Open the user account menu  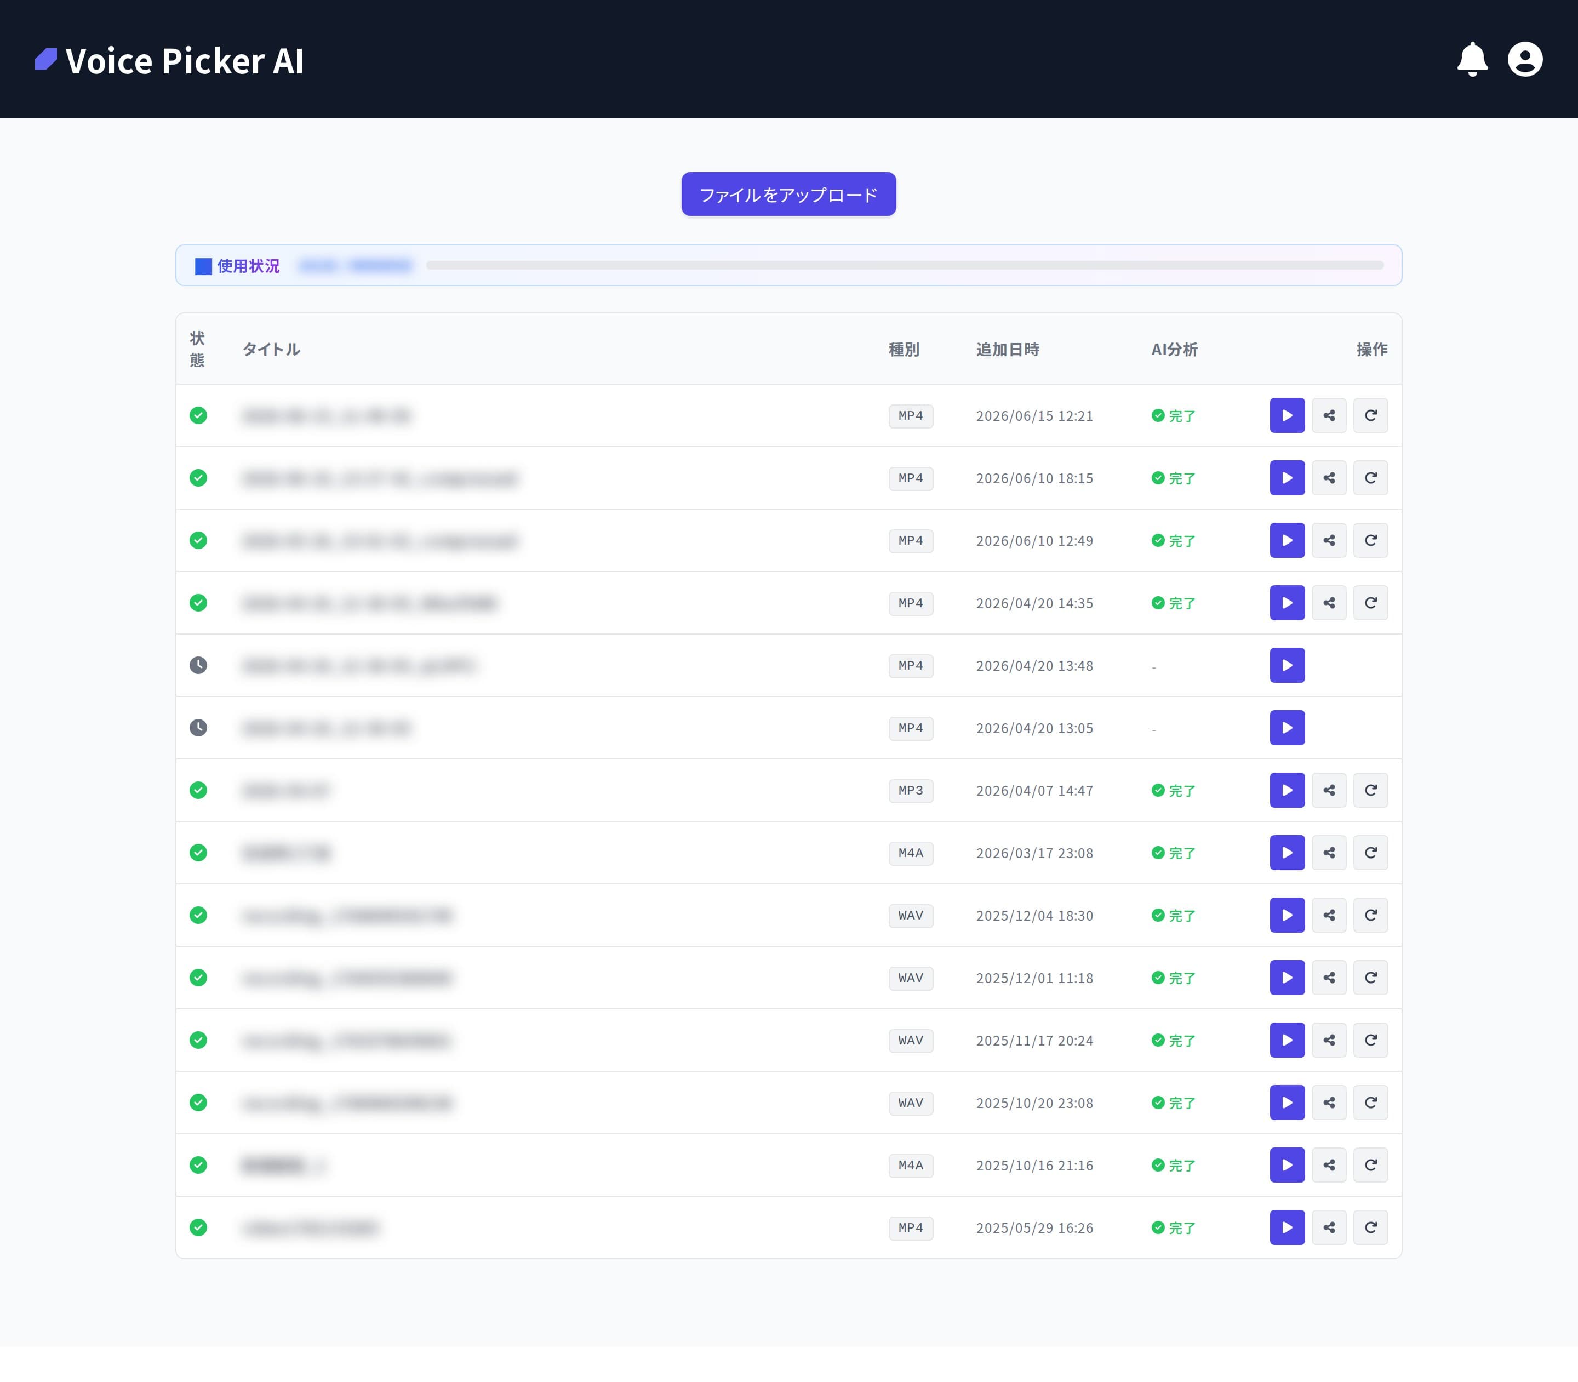coord(1525,59)
